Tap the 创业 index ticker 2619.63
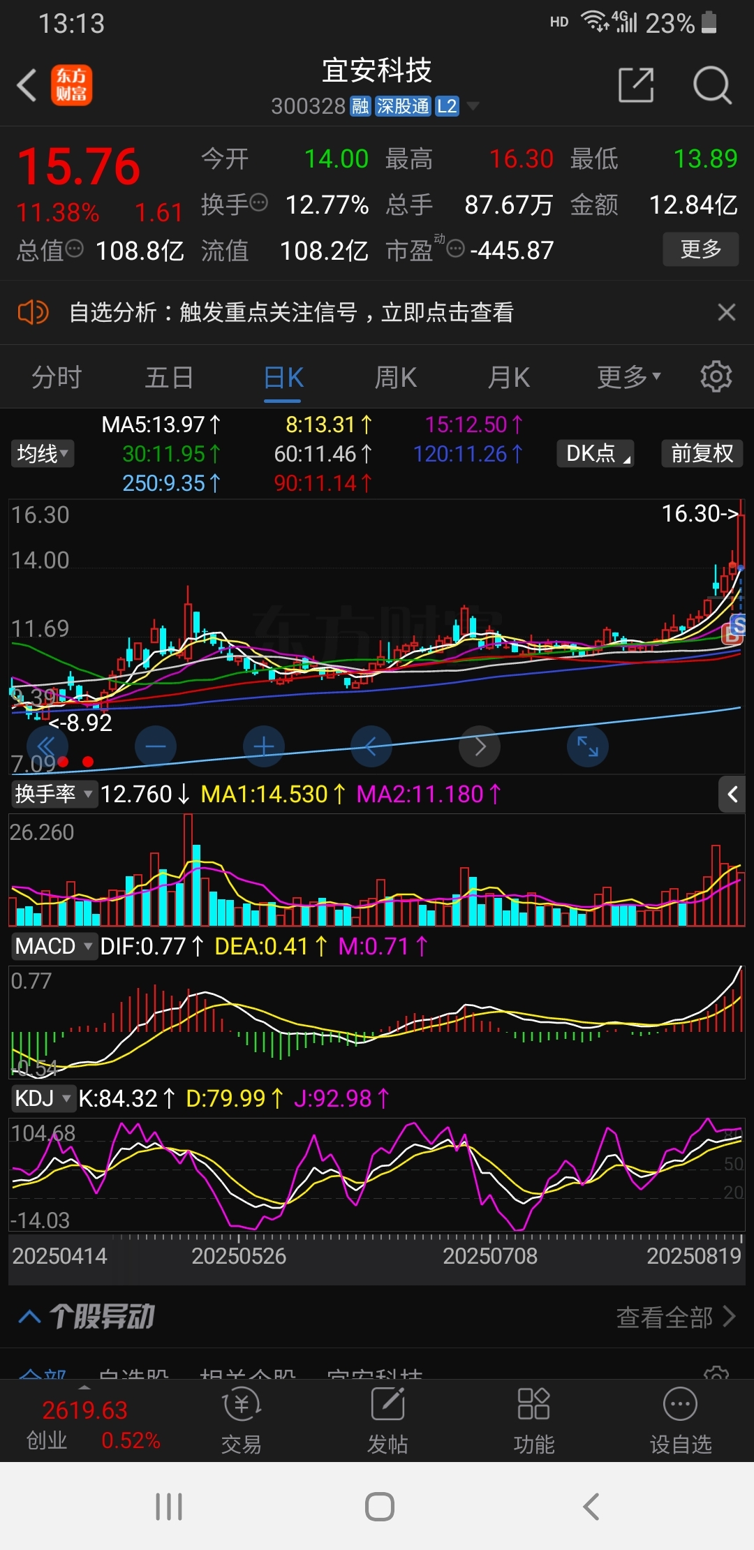Image resolution: width=754 pixels, height=1550 pixels. 84,1410
